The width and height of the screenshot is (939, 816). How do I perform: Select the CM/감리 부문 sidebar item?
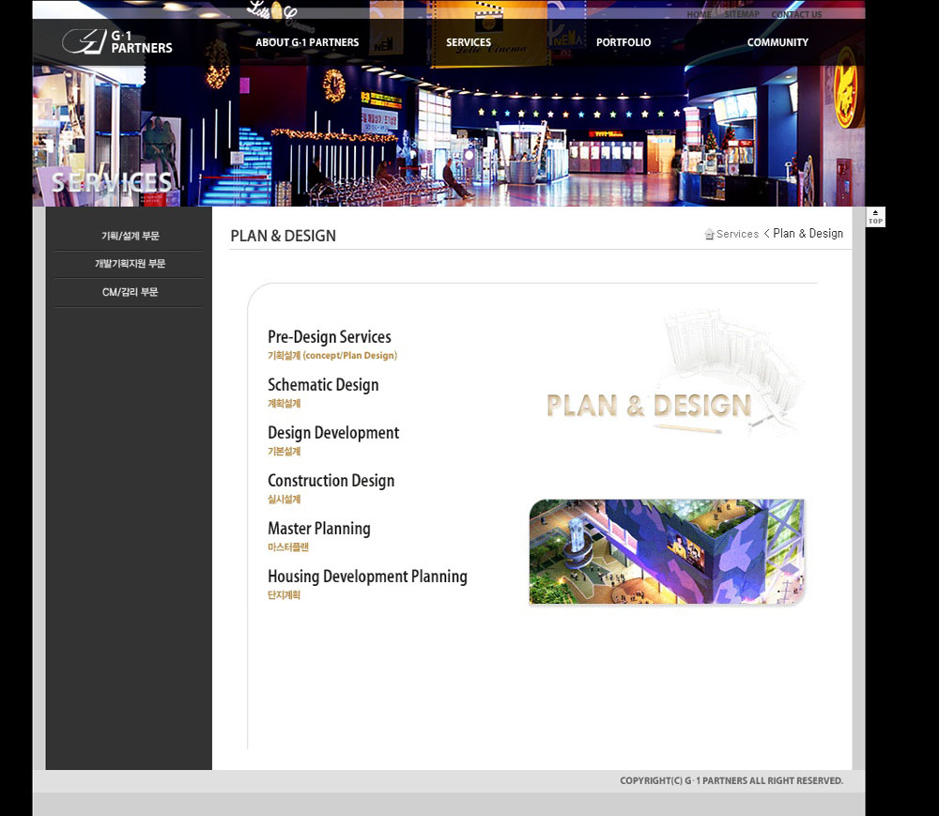pos(131,293)
